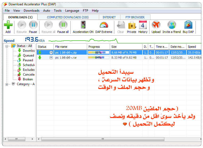
Task: Click the Upload airplane icon
Action: point(156,25)
